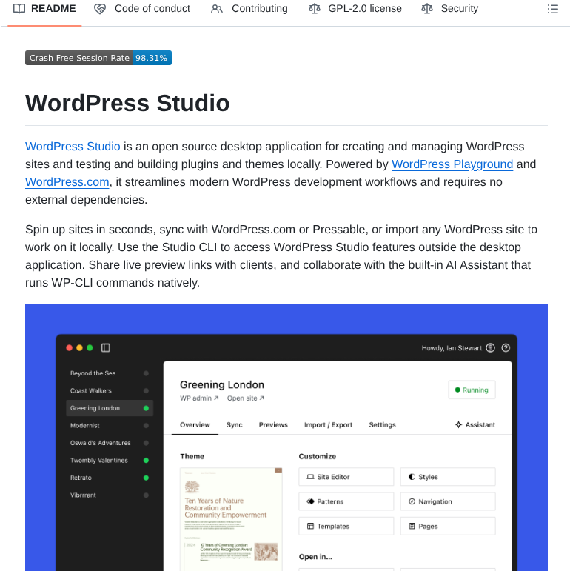
Task: Open the help question mark icon
Action: coord(506,348)
